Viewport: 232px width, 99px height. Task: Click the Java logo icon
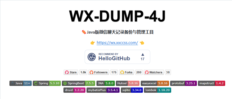pos(12,83)
